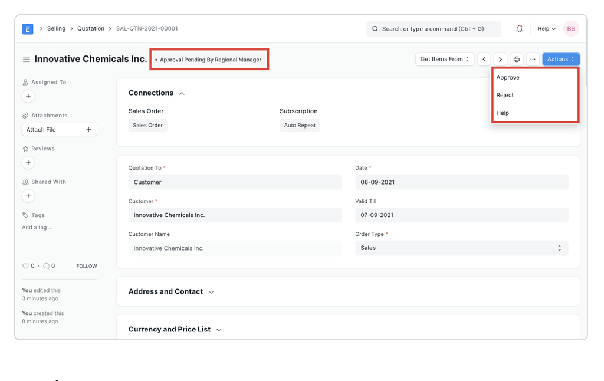Click inside the global search bar
Screen dimensions: 604x381
point(434,28)
